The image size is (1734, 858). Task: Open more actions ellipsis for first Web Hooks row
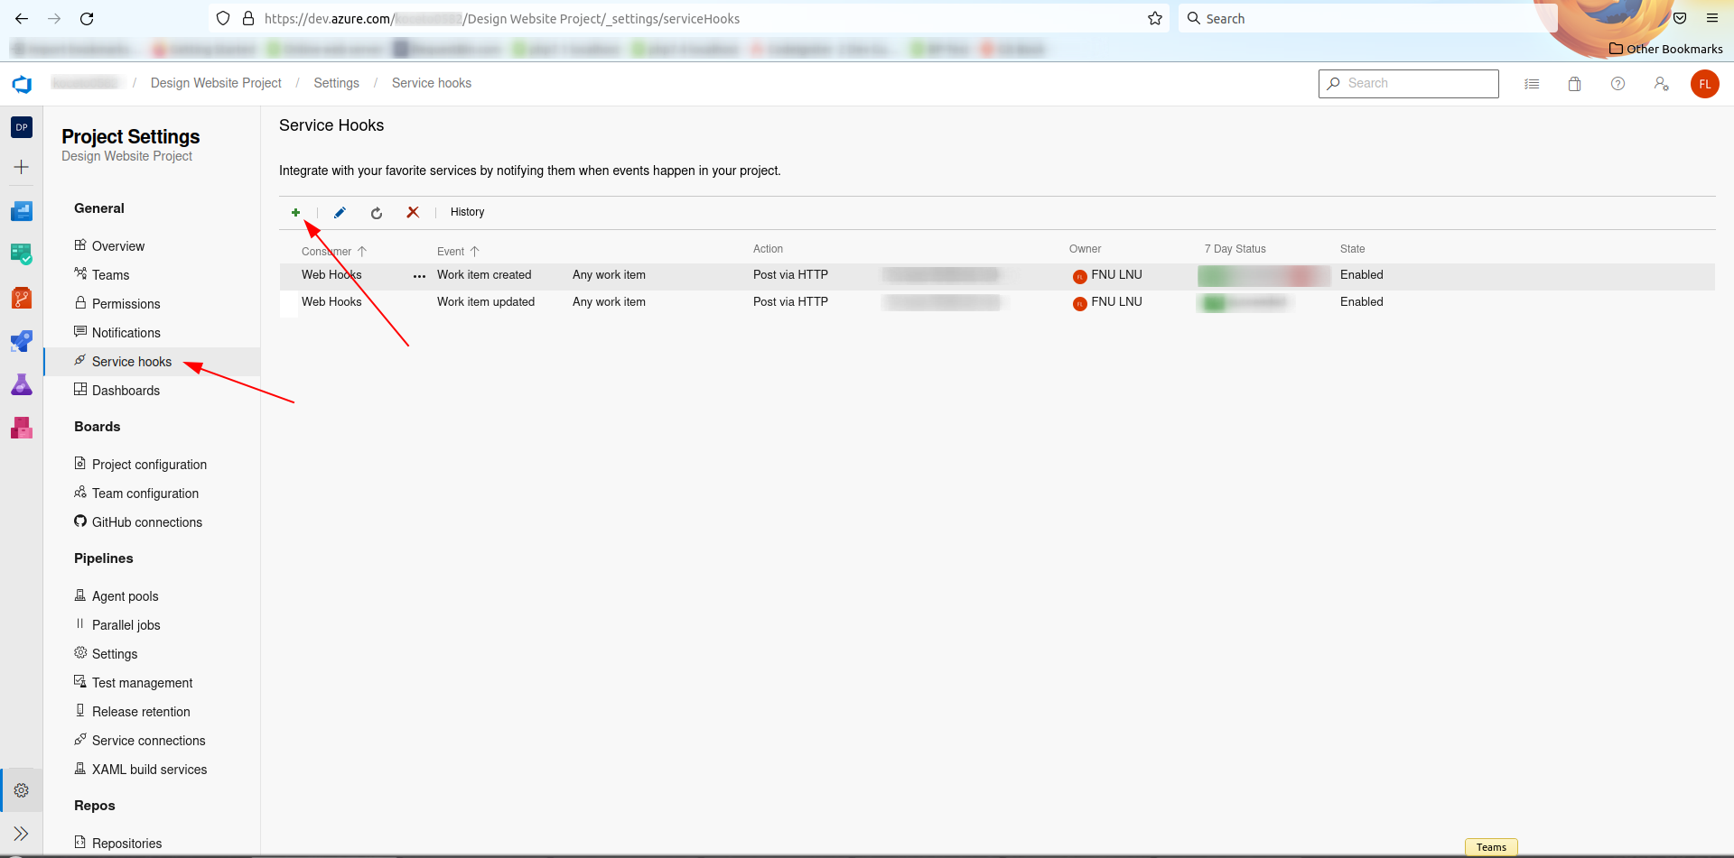(419, 276)
